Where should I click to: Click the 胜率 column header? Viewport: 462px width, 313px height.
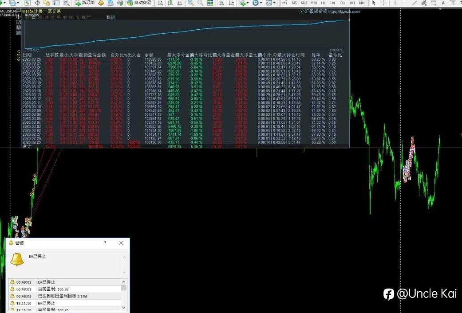click(316, 55)
